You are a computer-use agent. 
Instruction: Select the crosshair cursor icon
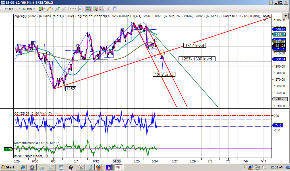[72, 9]
